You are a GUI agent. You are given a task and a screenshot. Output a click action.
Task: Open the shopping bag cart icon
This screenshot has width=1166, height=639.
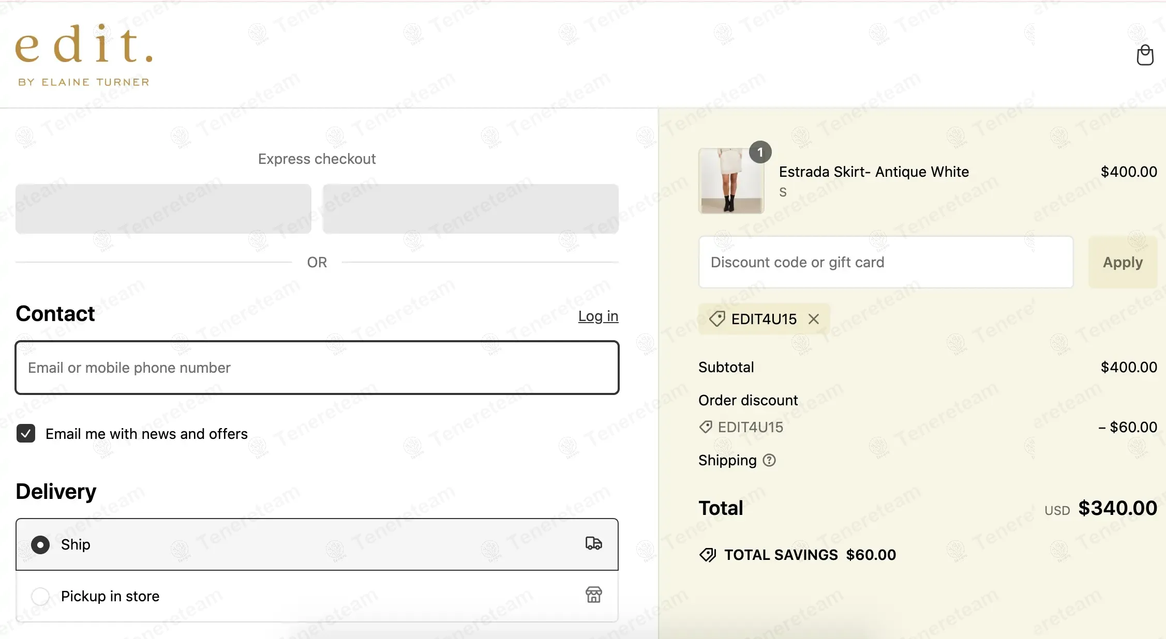(1145, 55)
